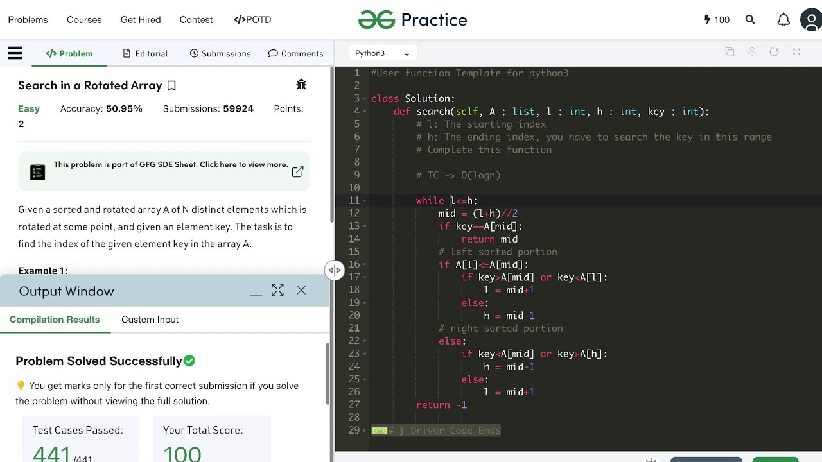822x462 pixels.
Task: Open editor settings gear
Action: tap(752, 53)
